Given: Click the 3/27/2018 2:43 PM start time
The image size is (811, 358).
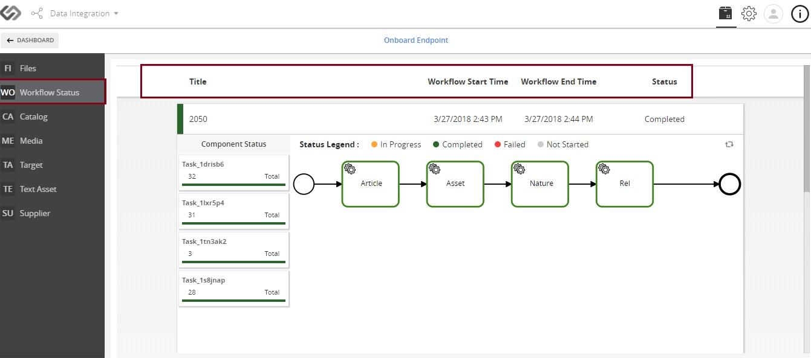Looking at the screenshot, I should (x=468, y=119).
